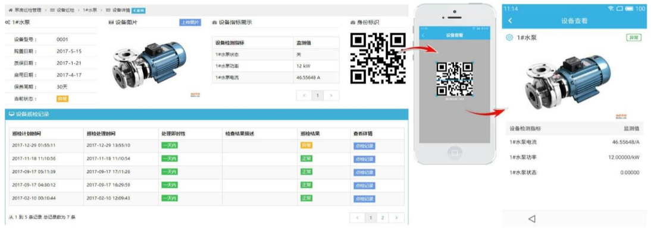Go to the previous page of inspection records
The height and width of the screenshot is (238, 651).
357,217
